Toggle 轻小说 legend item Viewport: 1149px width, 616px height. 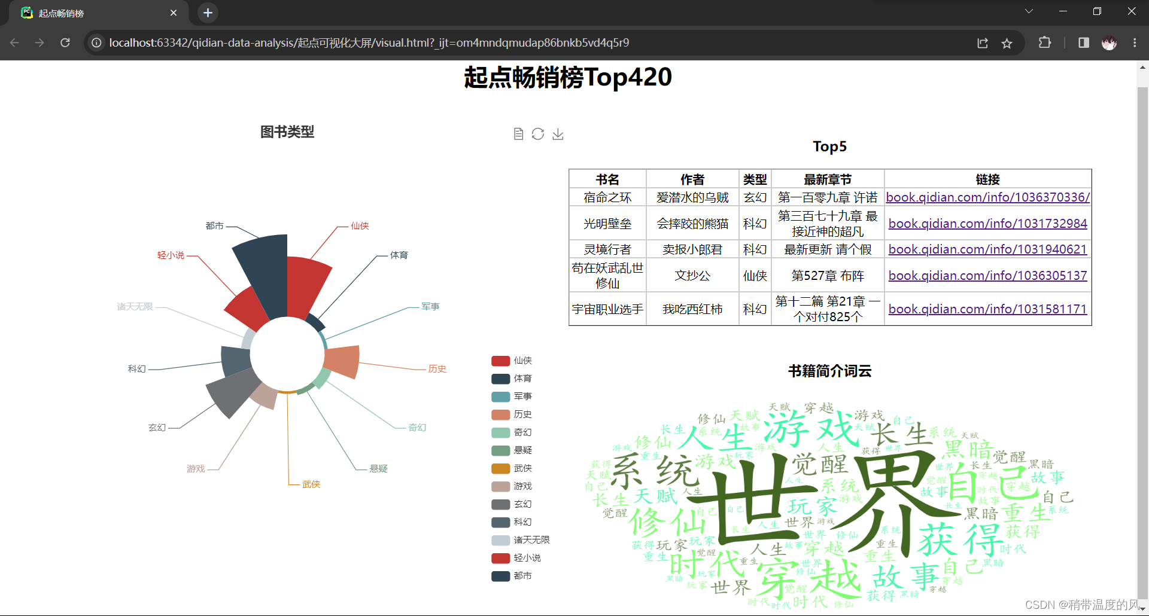[516, 558]
